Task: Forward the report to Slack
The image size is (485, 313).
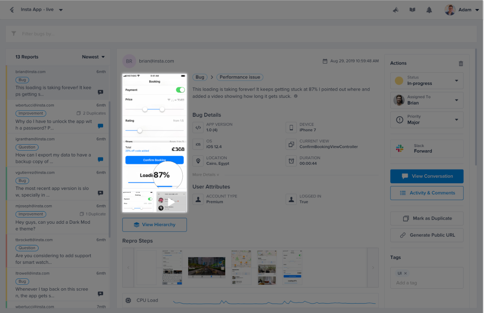Action: point(427,148)
